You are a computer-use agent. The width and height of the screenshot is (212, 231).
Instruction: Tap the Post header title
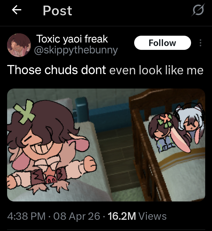[x=57, y=11]
